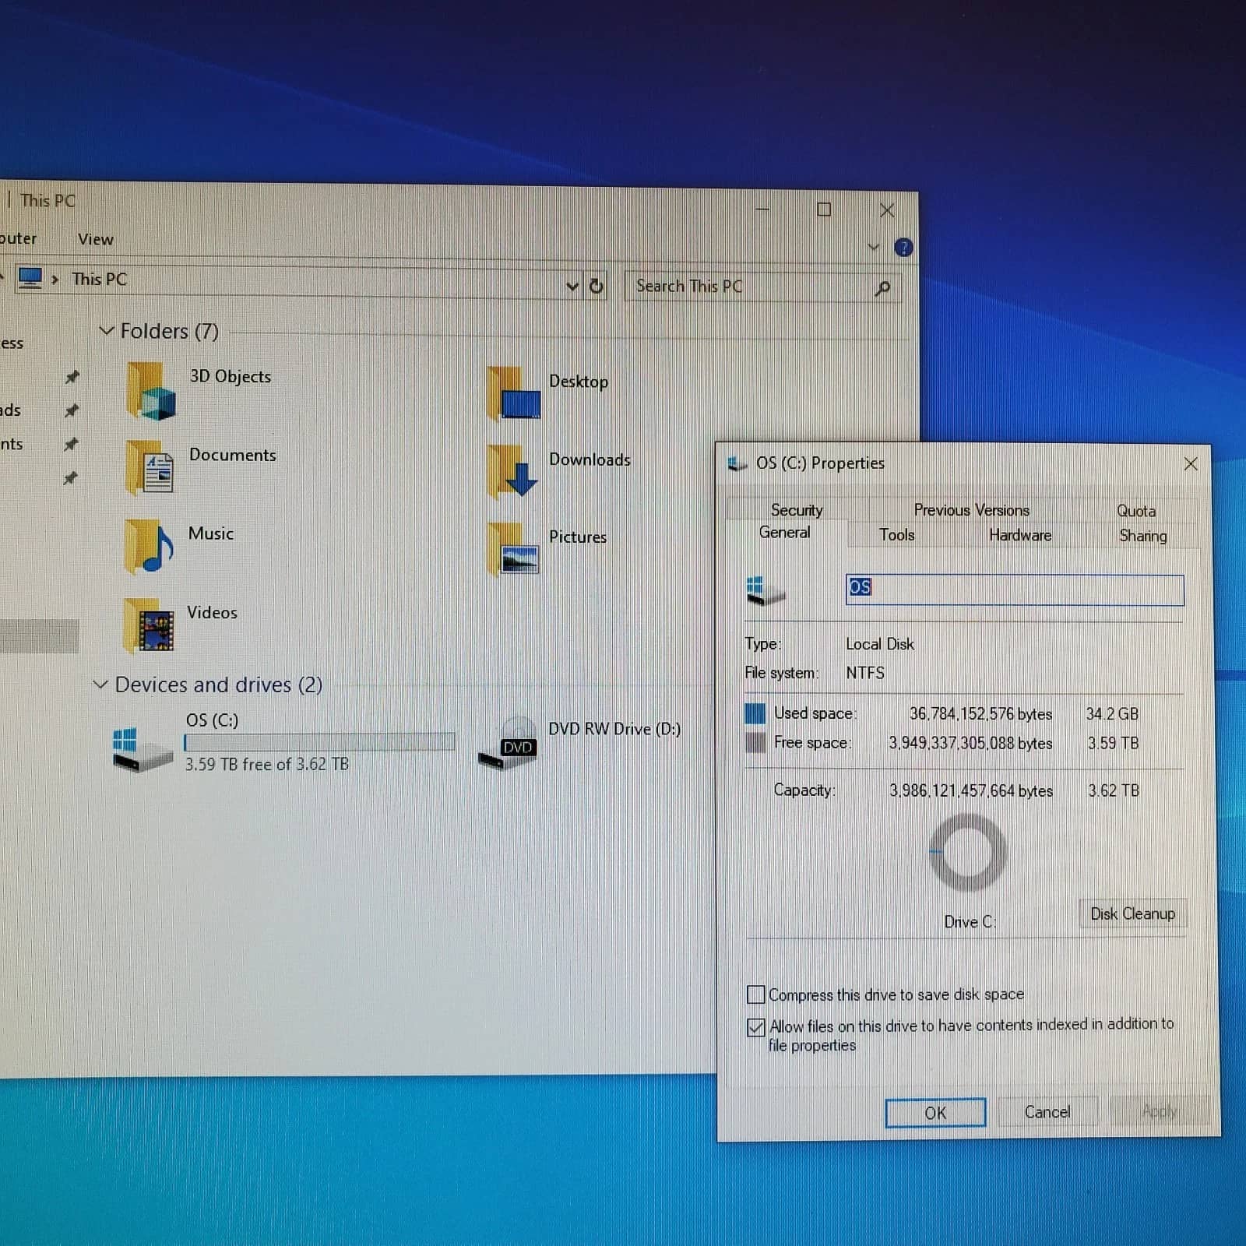
Task: Maximize the This PC window
Action: (824, 209)
